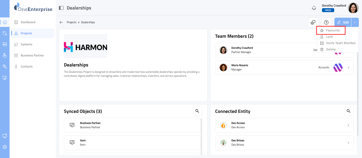Expand the Dev Brioso entity chevron

pos(348,143)
